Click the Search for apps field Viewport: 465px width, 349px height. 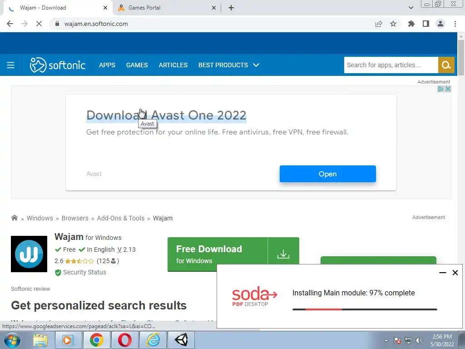tap(391, 65)
